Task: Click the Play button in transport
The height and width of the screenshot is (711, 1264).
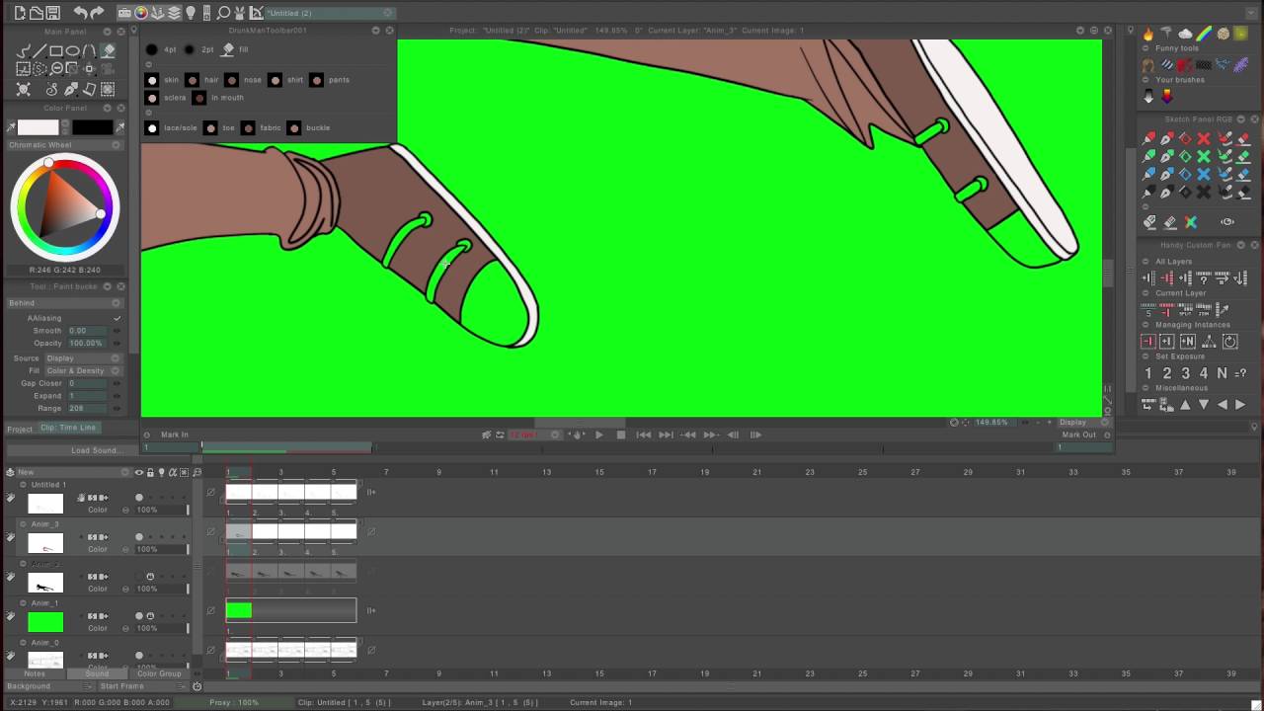Action: click(598, 434)
